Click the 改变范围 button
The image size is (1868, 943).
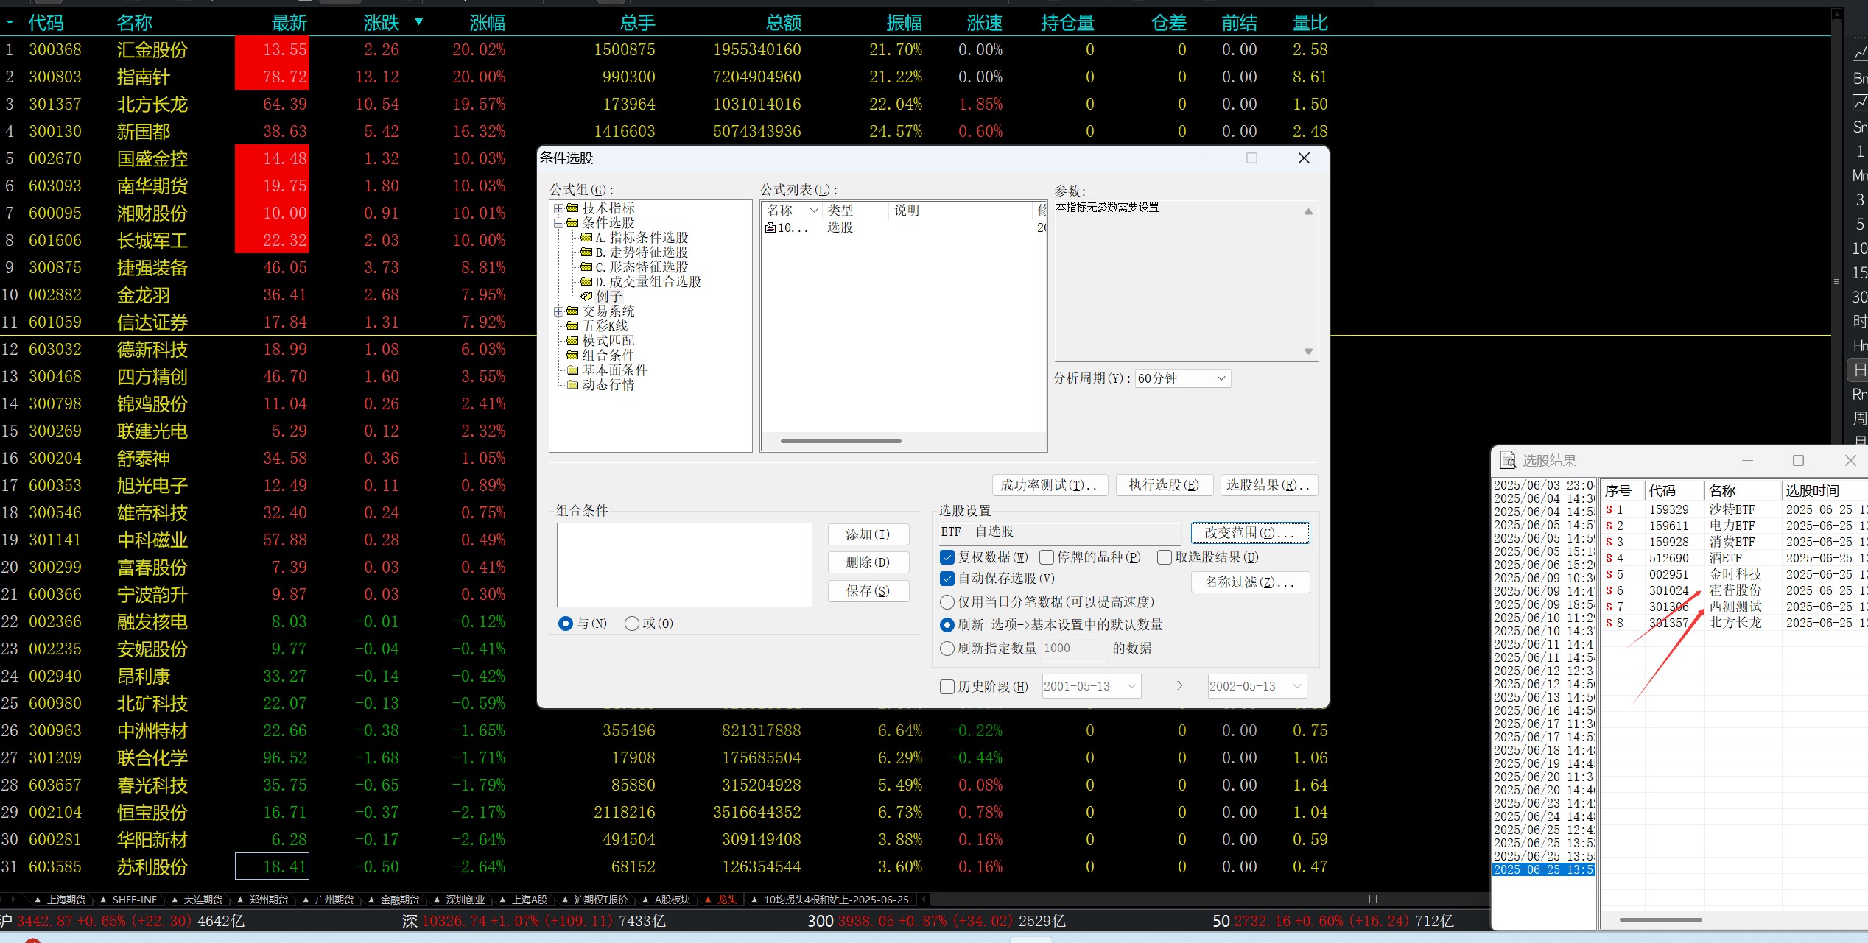point(1250,533)
